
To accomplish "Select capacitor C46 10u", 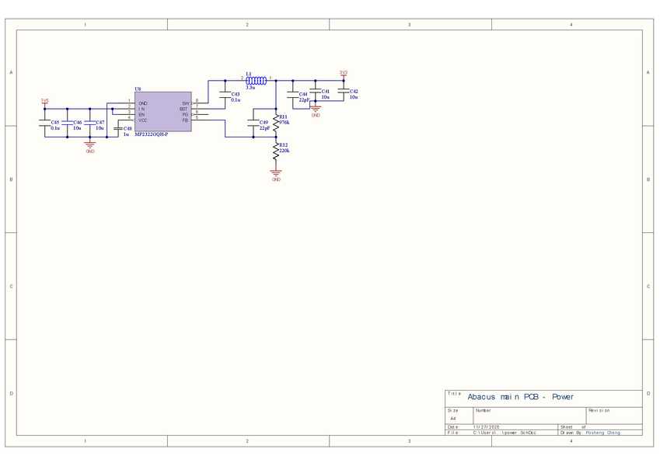I will 67,123.
